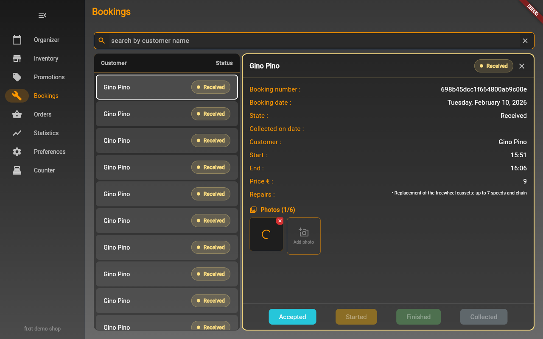Remove the loading photo with red X
Image resolution: width=543 pixels, height=339 pixels.
tap(280, 221)
